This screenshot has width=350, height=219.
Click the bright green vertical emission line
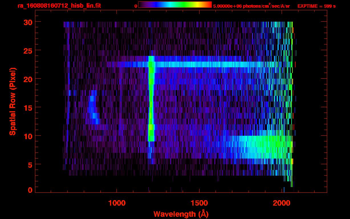[151, 98]
